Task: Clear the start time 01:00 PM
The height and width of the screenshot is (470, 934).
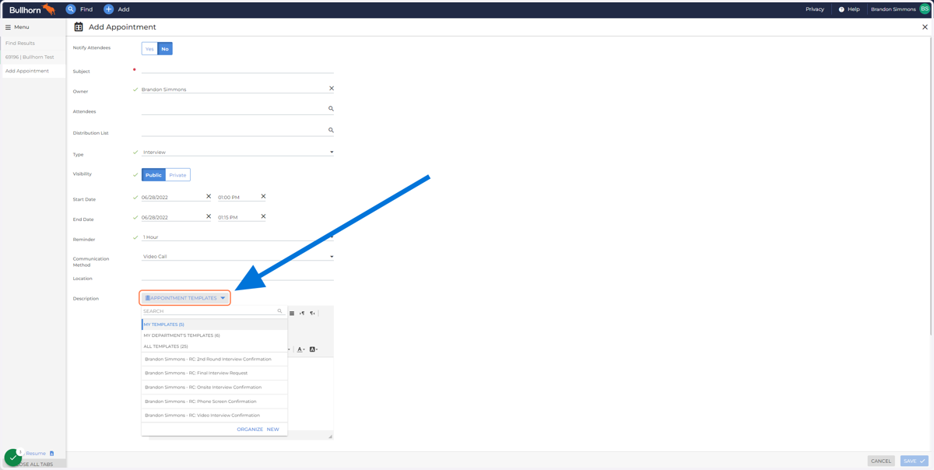Action: coord(263,196)
